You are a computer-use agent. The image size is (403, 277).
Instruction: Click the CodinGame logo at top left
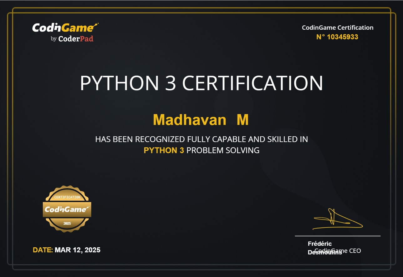pos(65,28)
